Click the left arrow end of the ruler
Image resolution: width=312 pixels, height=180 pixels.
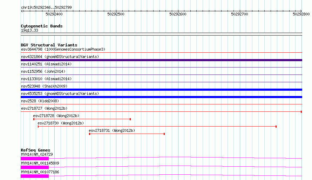22,11
